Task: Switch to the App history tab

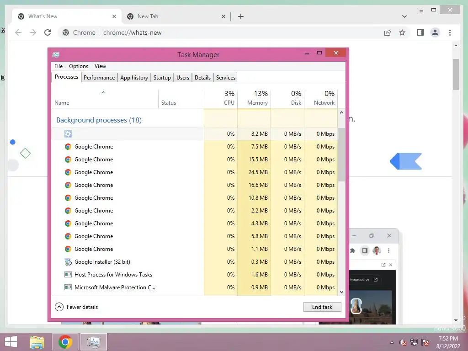Action: (134, 78)
